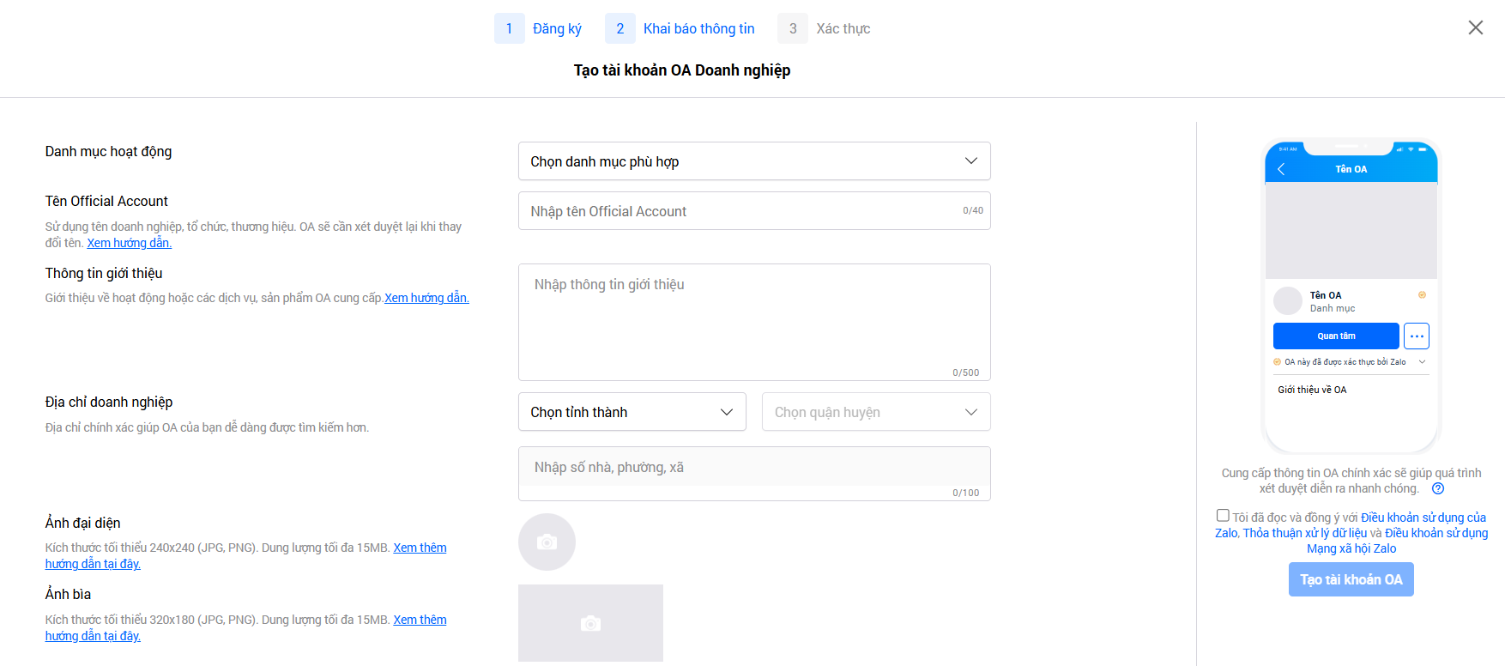Image resolution: width=1505 pixels, height=666 pixels.
Task: Open 'Xem hướng dẫn' link under Tên Official Account
Action: [129, 243]
